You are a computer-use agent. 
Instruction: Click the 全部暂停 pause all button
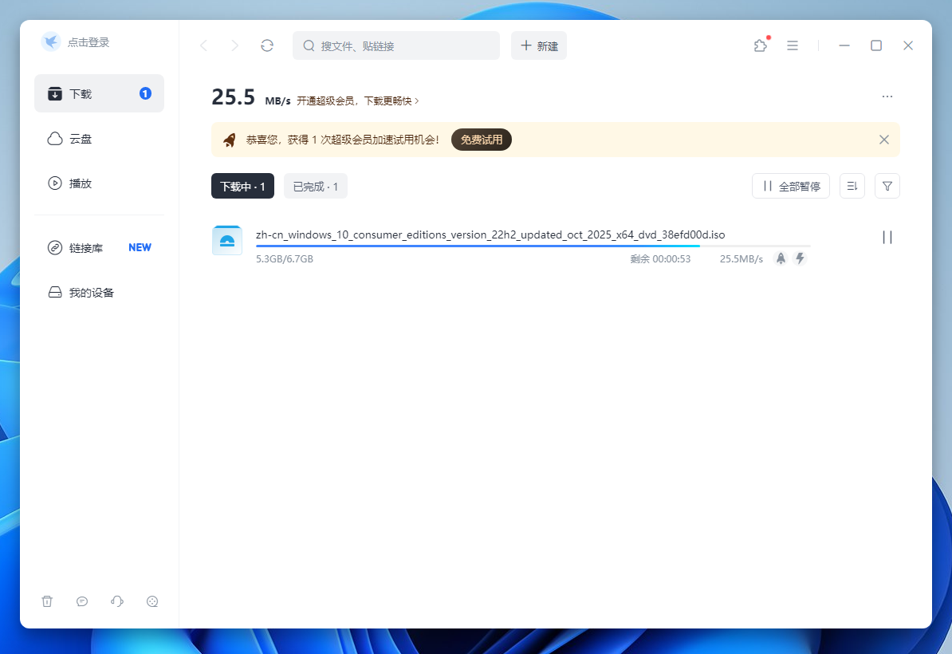coord(790,186)
